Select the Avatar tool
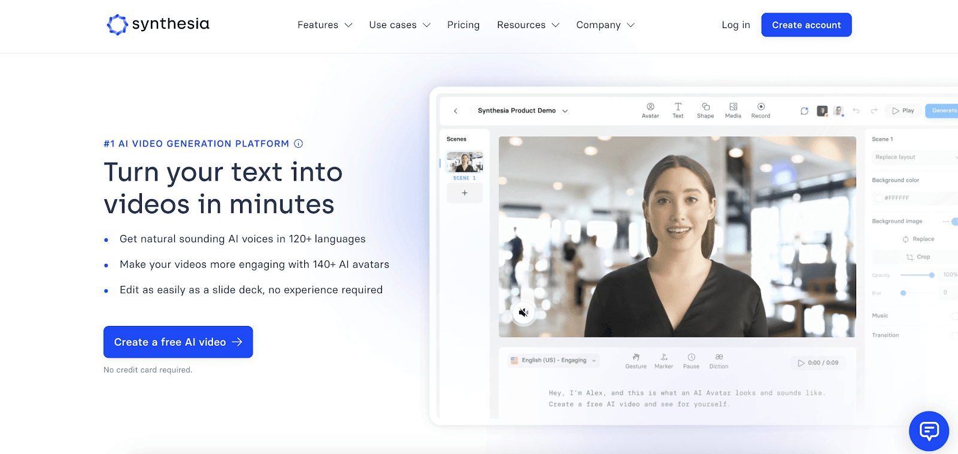 [650, 111]
